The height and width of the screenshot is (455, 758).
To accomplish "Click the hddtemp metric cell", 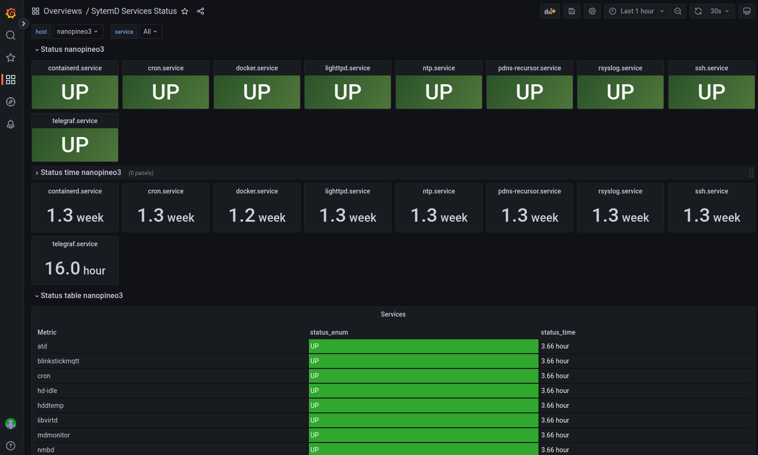I will (172, 405).
